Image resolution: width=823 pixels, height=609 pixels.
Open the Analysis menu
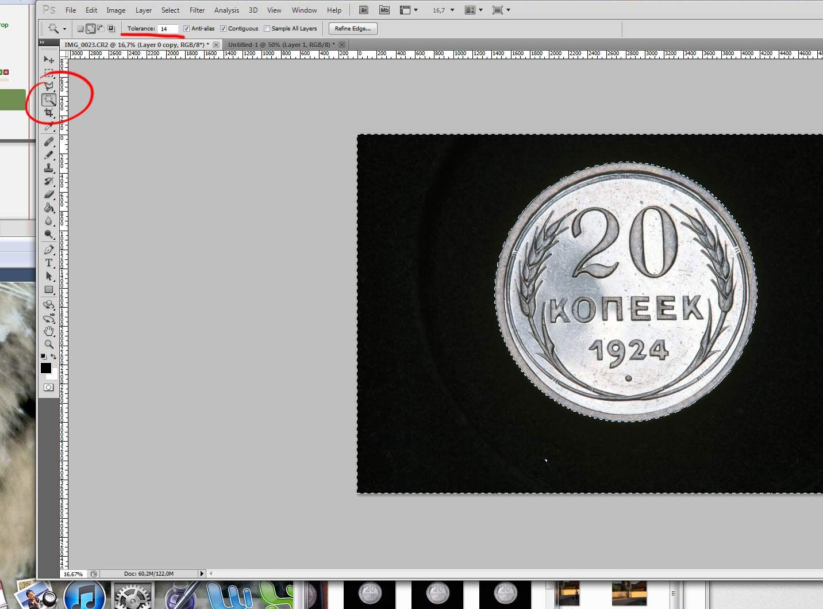[226, 10]
